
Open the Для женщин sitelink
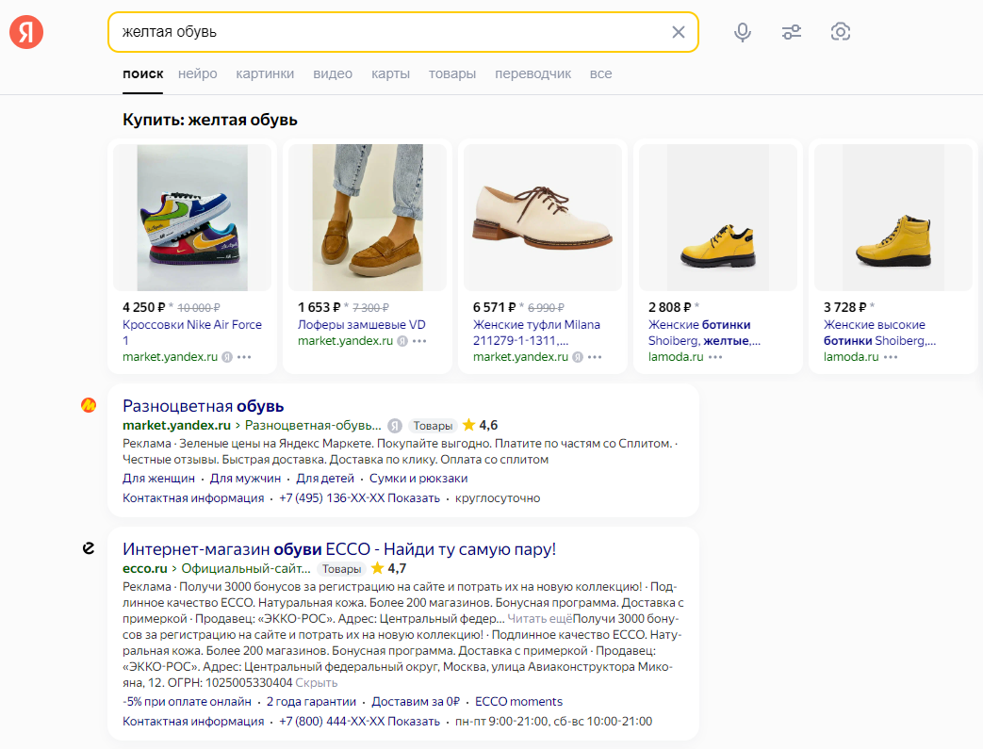[158, 479]
